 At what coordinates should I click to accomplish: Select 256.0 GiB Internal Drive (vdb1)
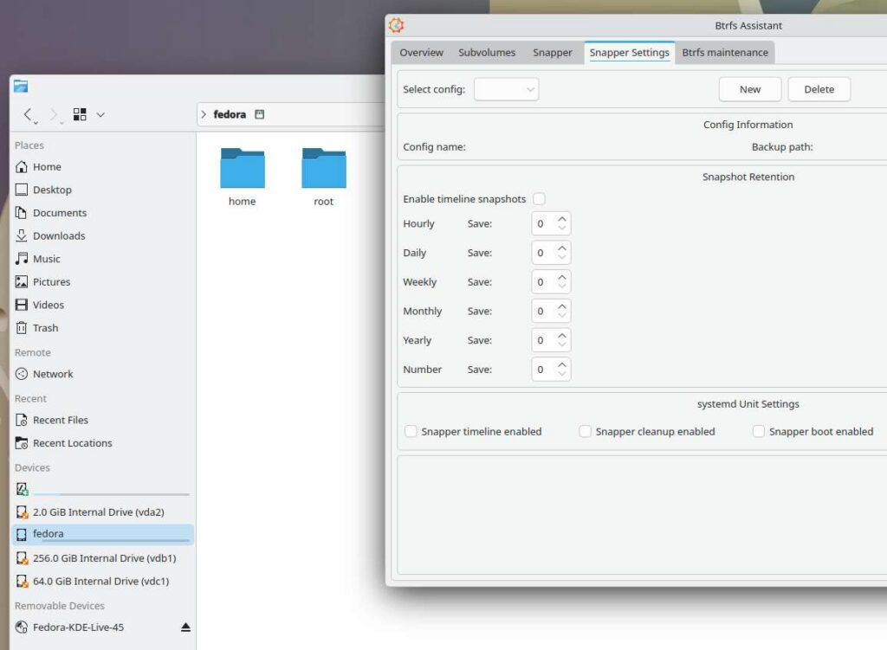(x=102, y=558)
